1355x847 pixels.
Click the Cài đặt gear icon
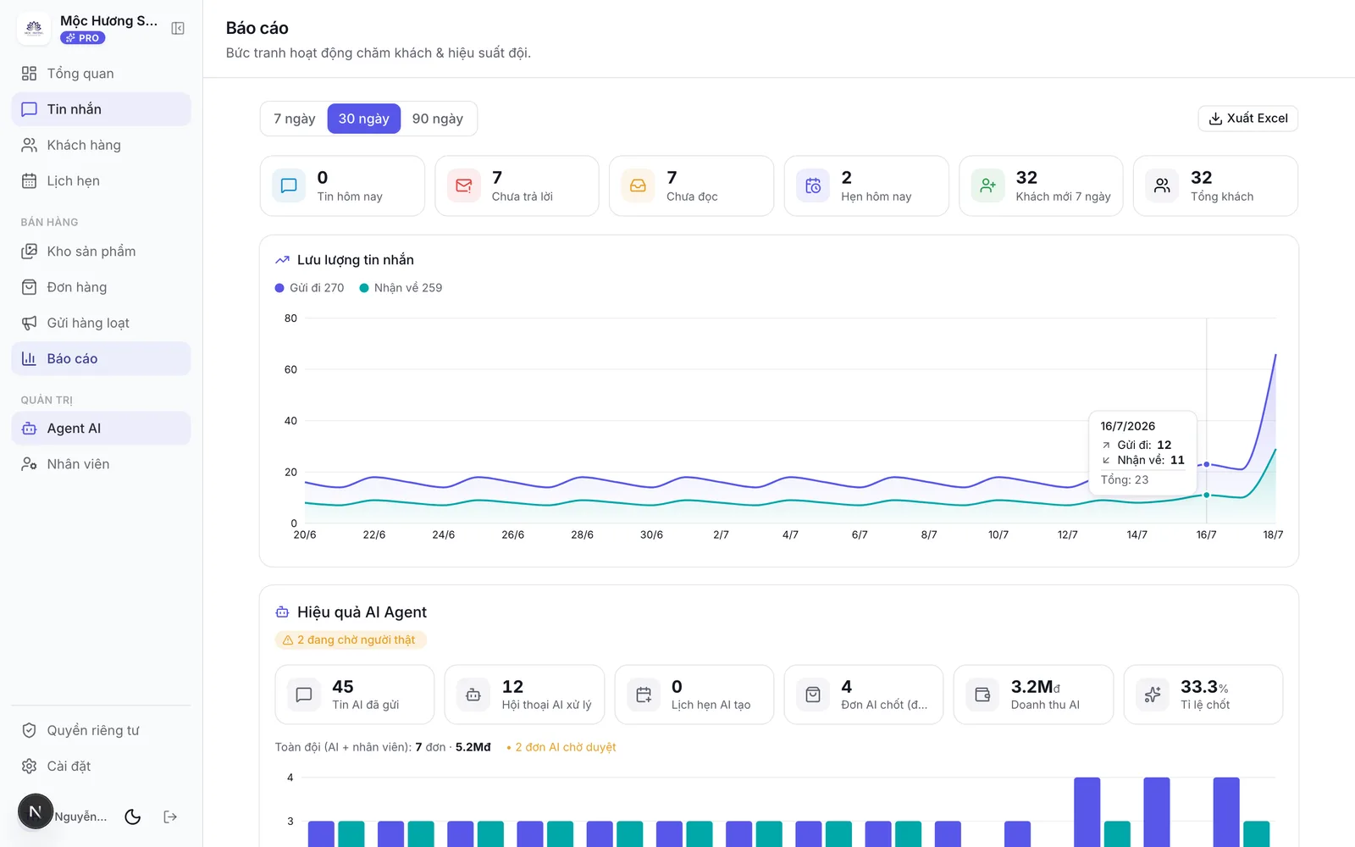tap(29, 766)
